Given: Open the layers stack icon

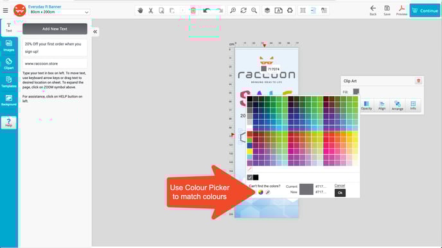Looking at the screenshot, I should click(267, 11).
